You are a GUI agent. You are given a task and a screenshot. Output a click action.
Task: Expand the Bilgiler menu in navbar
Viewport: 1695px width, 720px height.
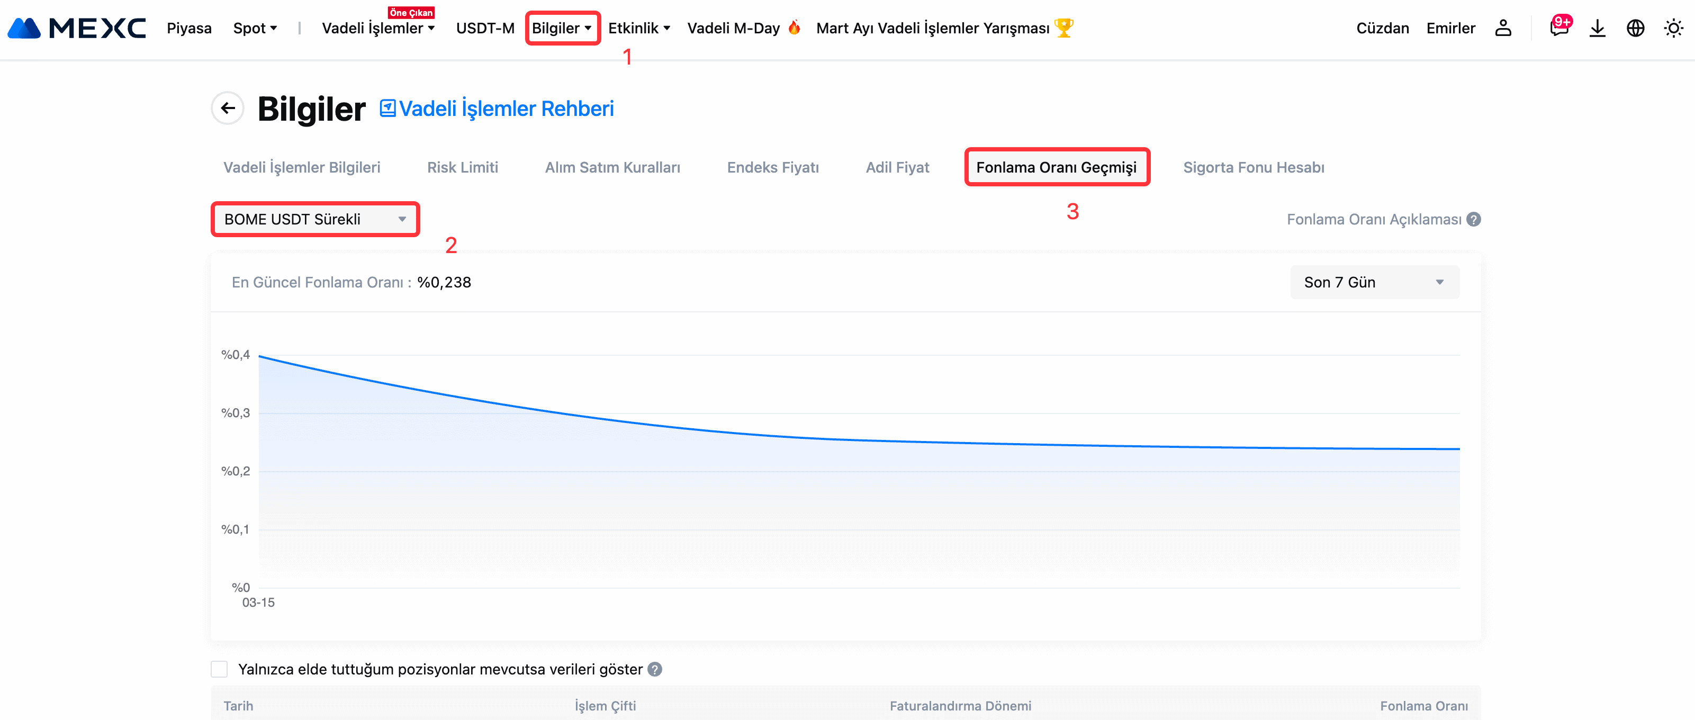pos(562,28)
